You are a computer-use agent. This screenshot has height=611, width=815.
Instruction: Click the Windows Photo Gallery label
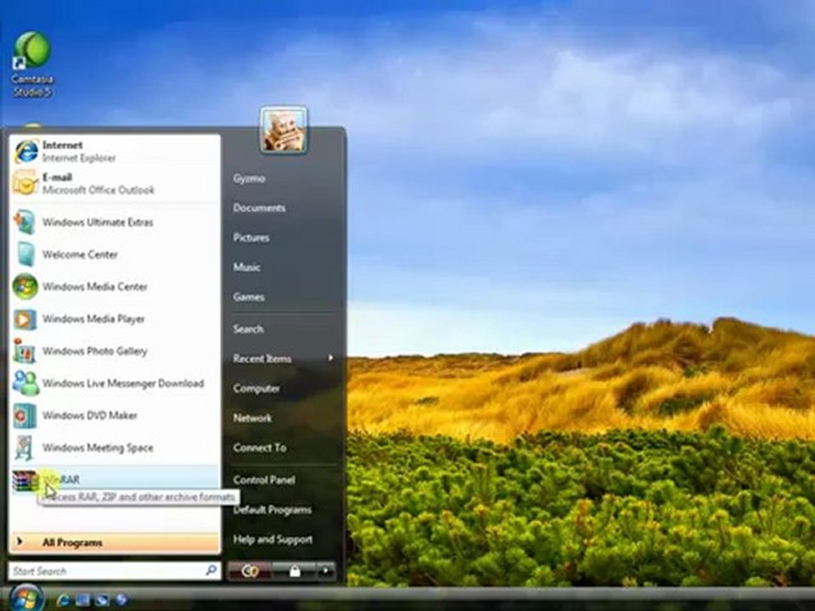(94, 351)
